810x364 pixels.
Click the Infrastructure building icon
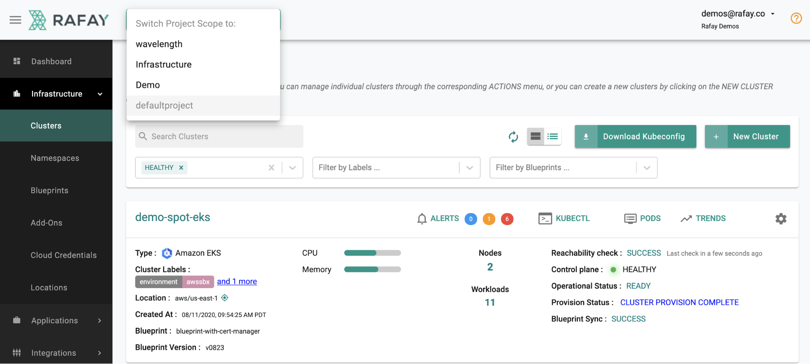point(17,94)
